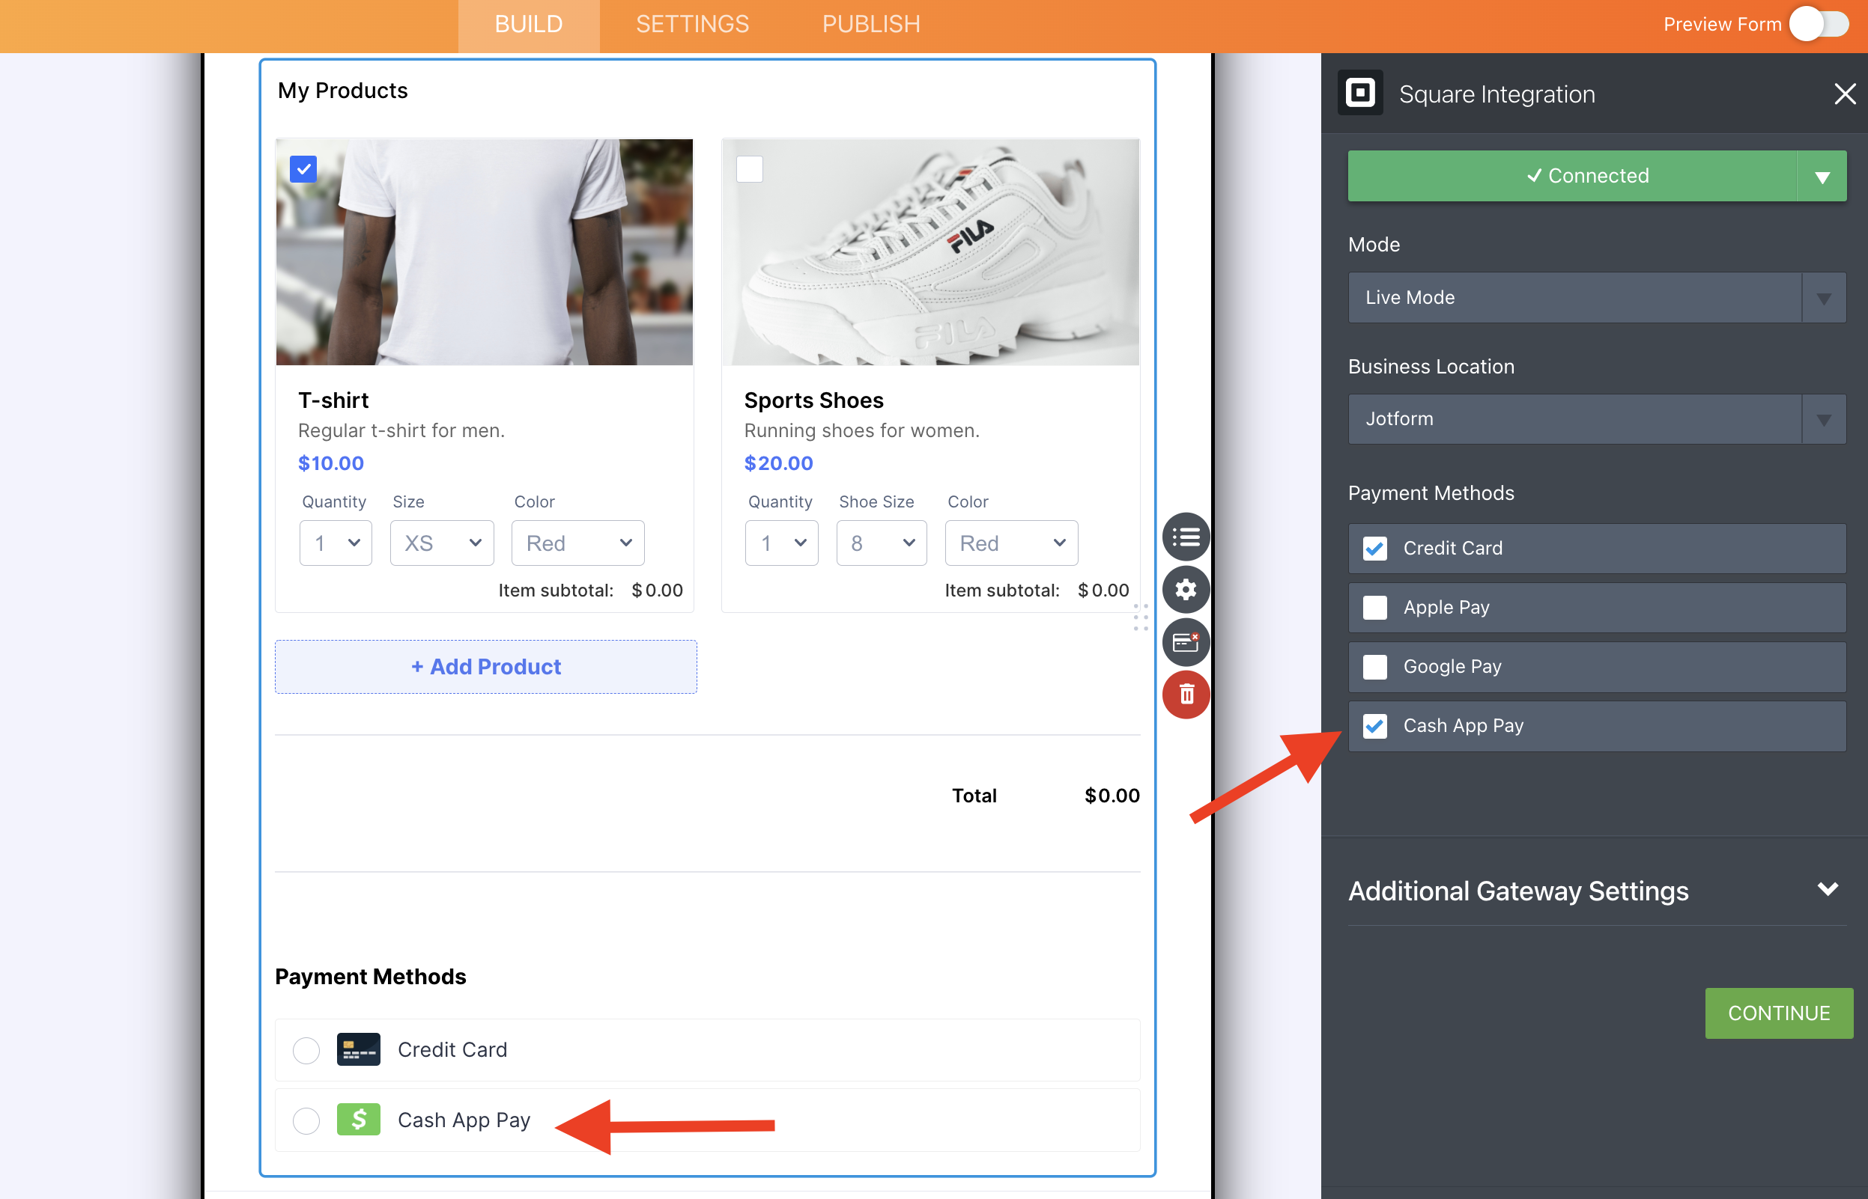Image resolution: width=1868 pixels, height=1199 pixels.
Task: Toggle the Preview Form switch
Action: (x=1819, y=24)
